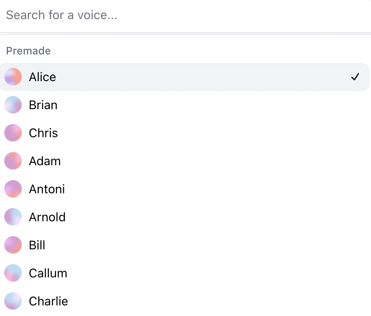Screen dimensions: 371x316
Task: Choose Chris from the voice list
Action: [185, 133]
